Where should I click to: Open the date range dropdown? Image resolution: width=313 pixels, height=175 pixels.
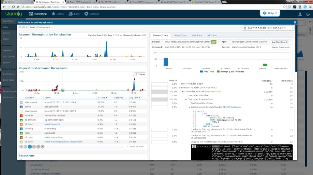click(269, 28)
